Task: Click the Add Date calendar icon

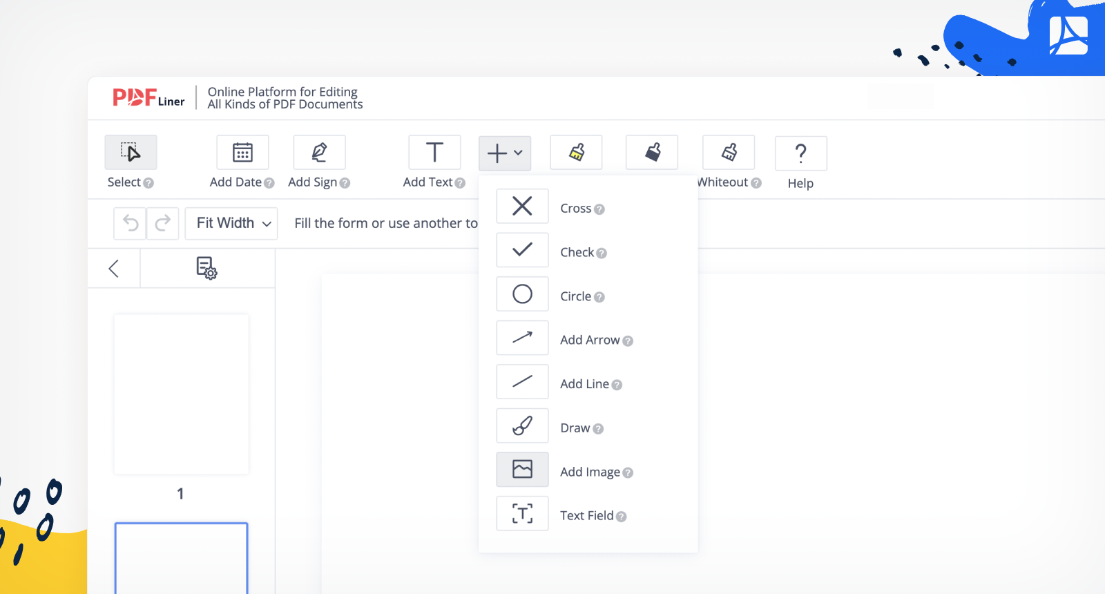Action: [242, 152]
